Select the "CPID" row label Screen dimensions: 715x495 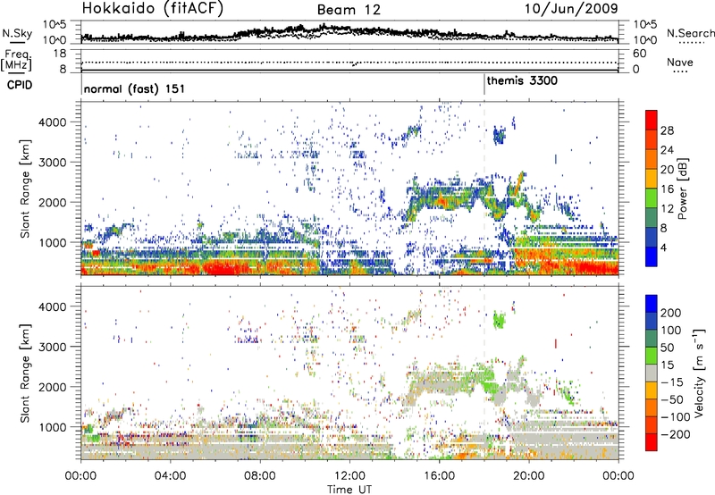coord(20,85)
